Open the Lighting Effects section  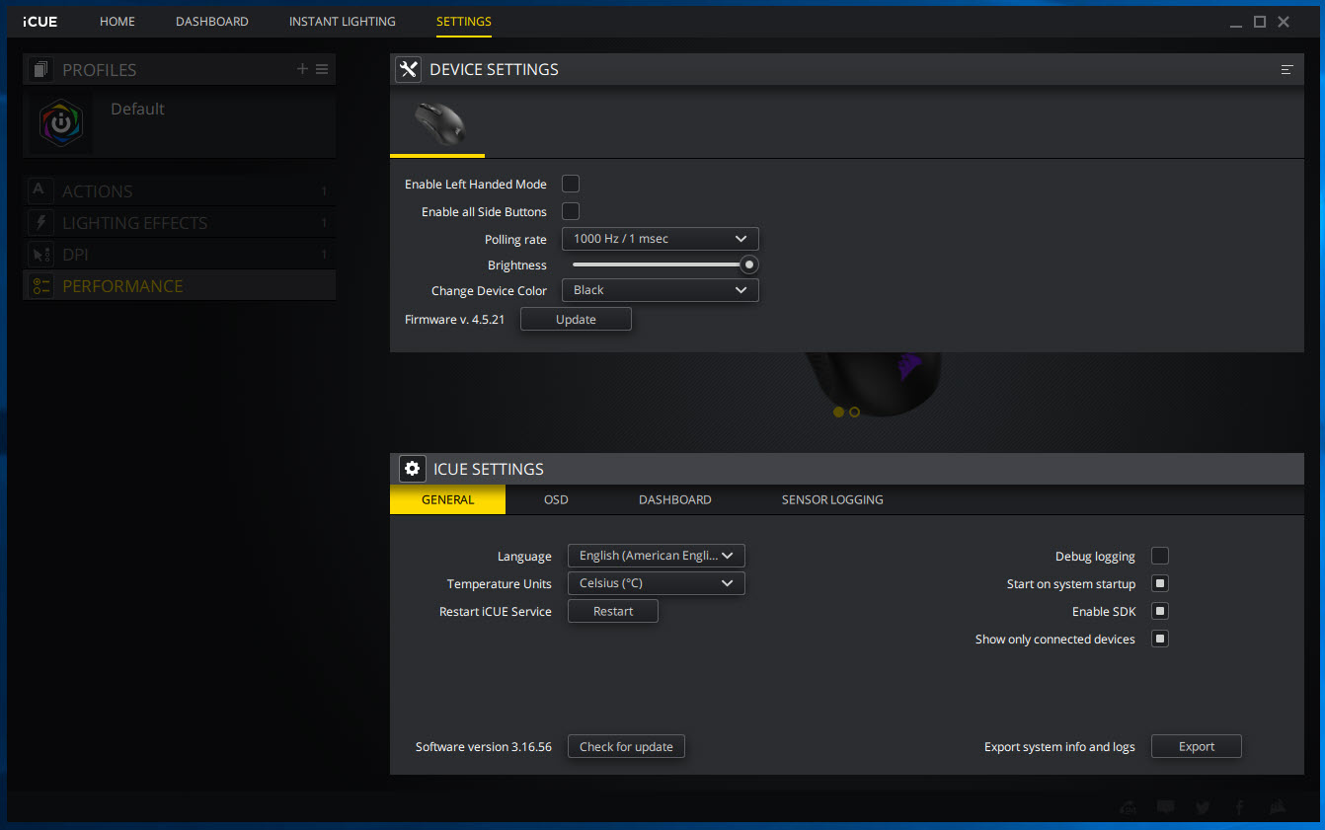tap(179, 222)
